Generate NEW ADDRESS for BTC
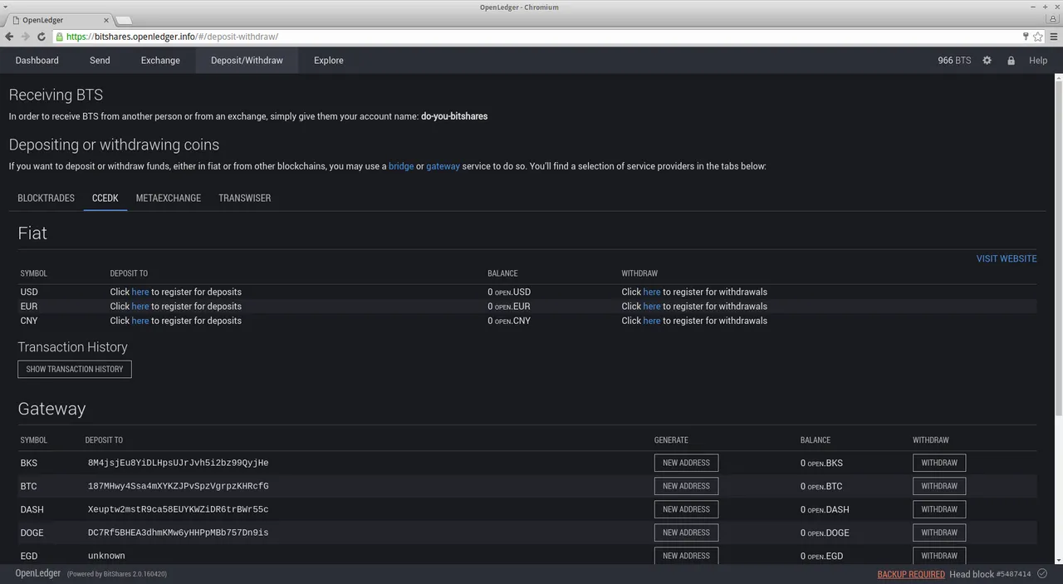This screenshot has height=584, width=1063. coord(686,486)
